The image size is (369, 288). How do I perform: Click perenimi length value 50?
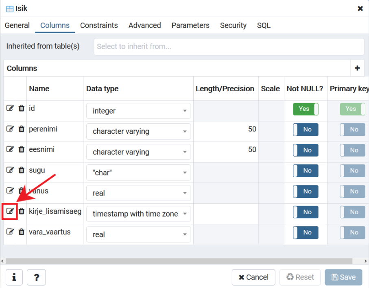[x=252, y=129]
